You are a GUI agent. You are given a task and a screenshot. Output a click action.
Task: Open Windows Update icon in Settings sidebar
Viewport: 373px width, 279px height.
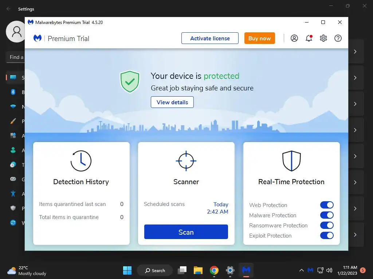(x=13, y=223)
